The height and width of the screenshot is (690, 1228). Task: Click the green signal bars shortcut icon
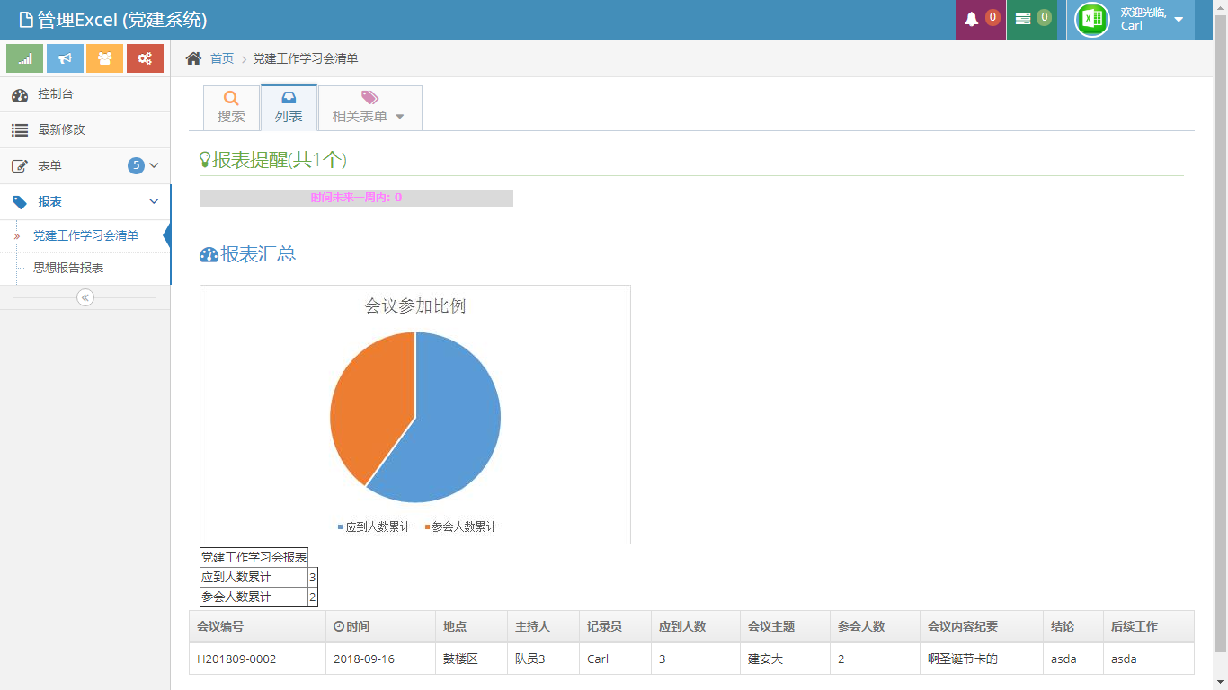pos(24,58)
